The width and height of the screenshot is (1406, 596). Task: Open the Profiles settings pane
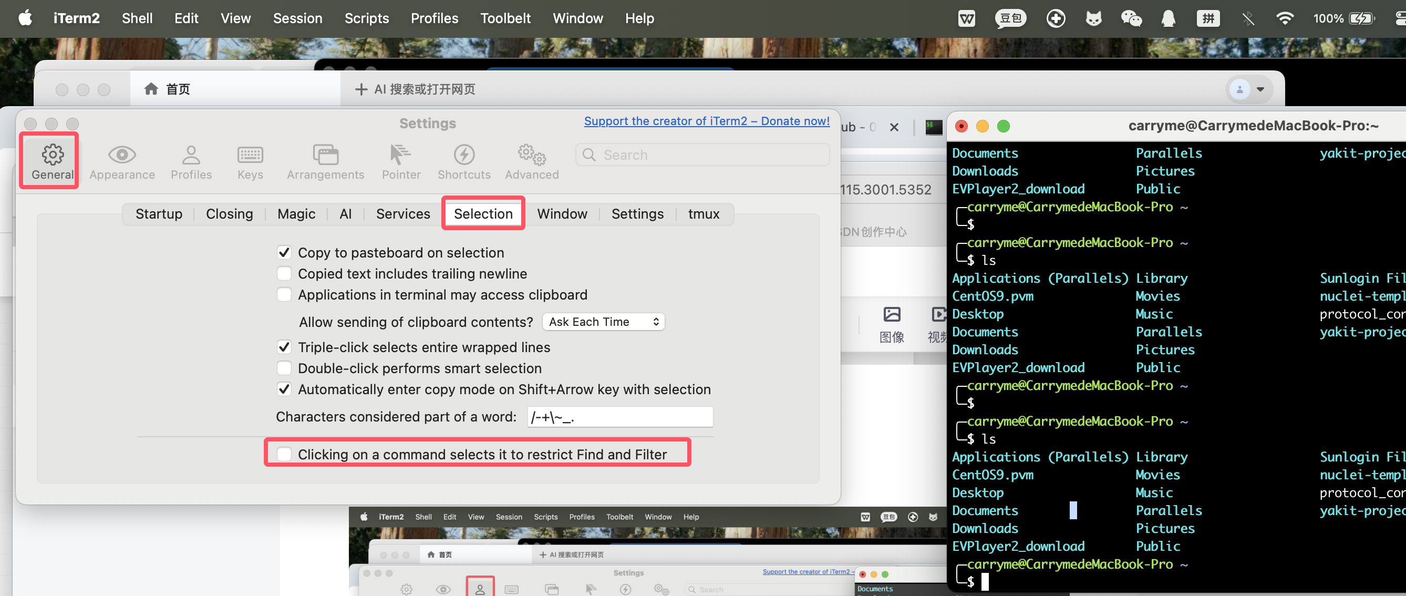(x=191, y=162)
